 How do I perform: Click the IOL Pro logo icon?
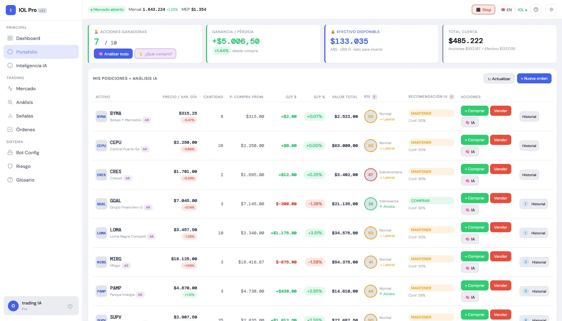pos(11,10)
